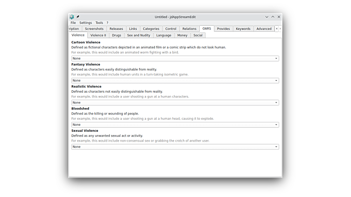Click the turn-taking isometric game example text

tap(130, 75)
